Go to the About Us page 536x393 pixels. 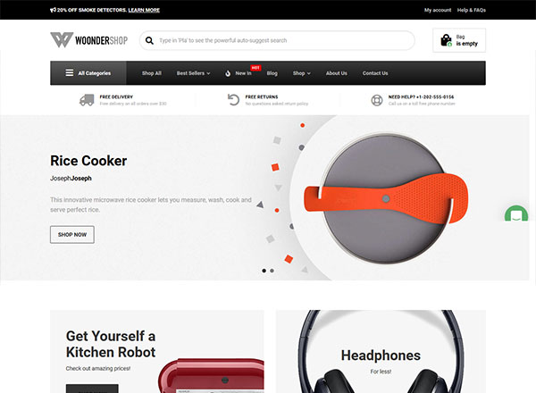coord(337,73)
